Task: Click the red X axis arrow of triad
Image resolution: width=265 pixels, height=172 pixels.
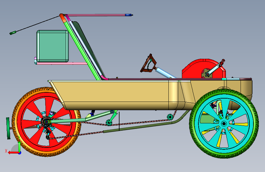Action: pos(13,153)
